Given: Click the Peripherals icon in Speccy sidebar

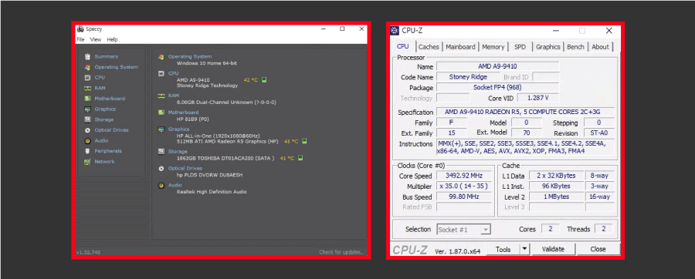Looking at the screenshot, I should (x=87, y=151).
